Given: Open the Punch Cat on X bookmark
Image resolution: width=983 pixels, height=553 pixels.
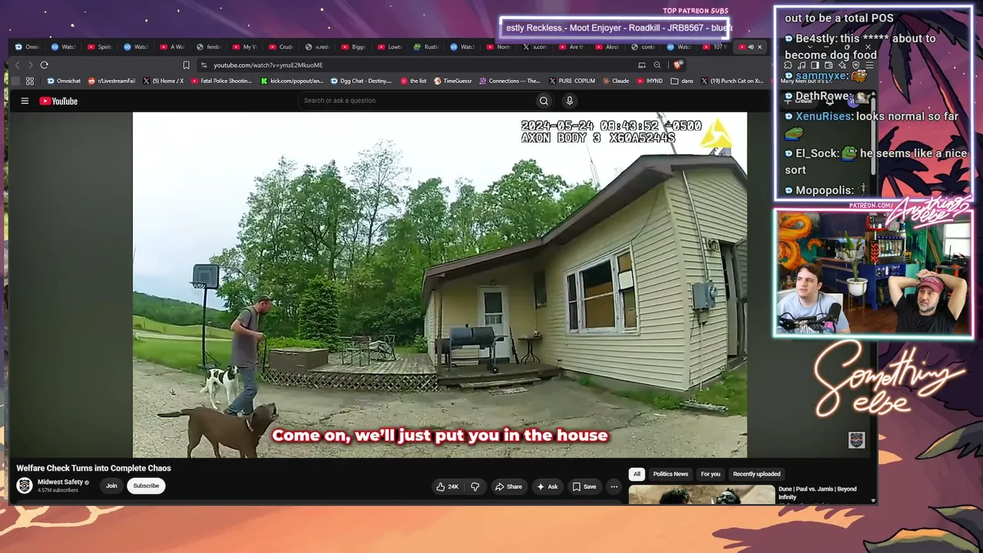Looking at the screenshot, I should [x=731, y=81].
